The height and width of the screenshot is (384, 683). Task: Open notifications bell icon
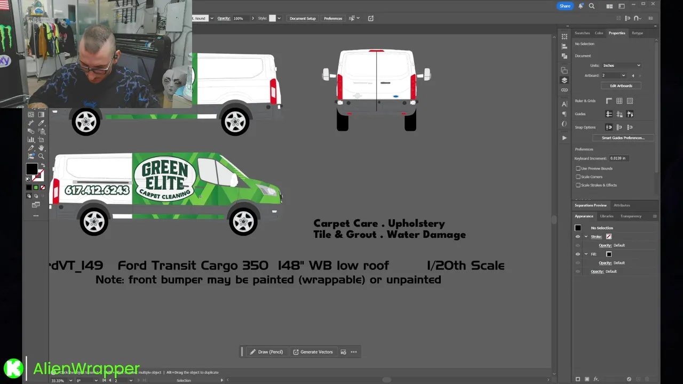(x=581, y=6)
